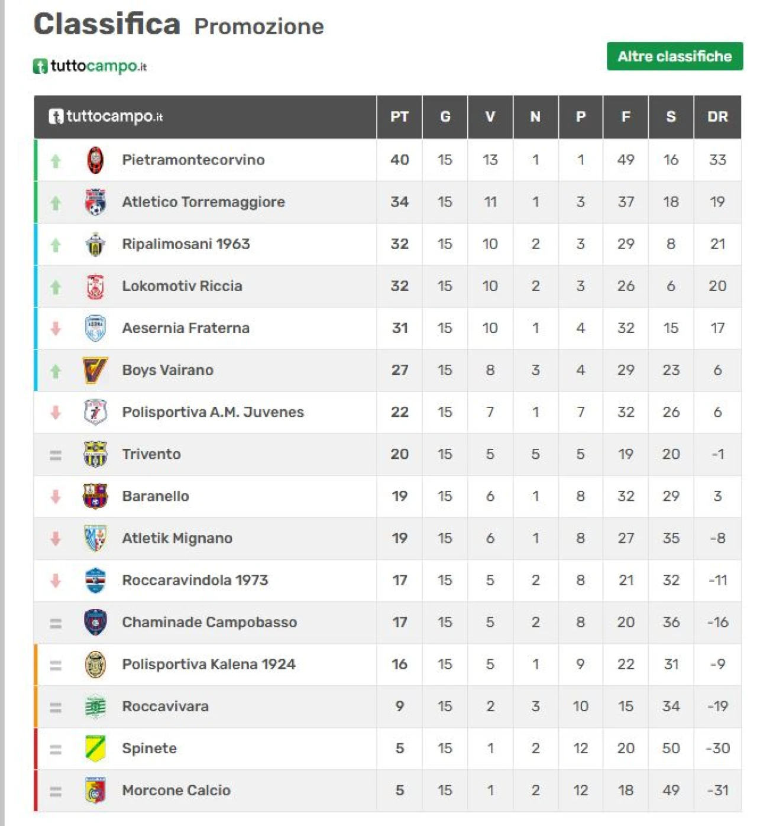Open the Polisportiva A.M. Juvenes team link

pos(212,412)
